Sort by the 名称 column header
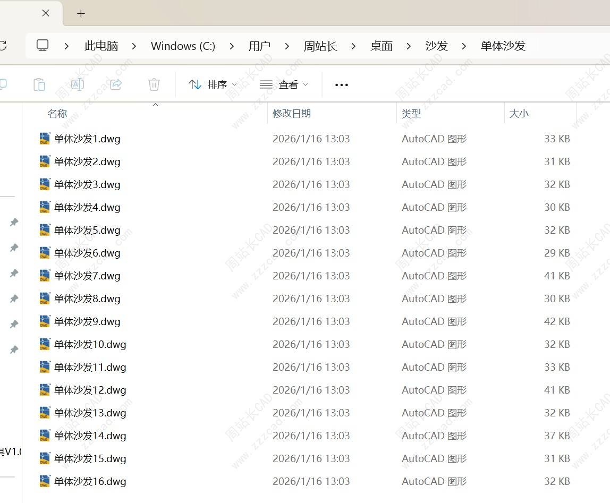This screenshot has width=610, height=503. pos(57,113)
